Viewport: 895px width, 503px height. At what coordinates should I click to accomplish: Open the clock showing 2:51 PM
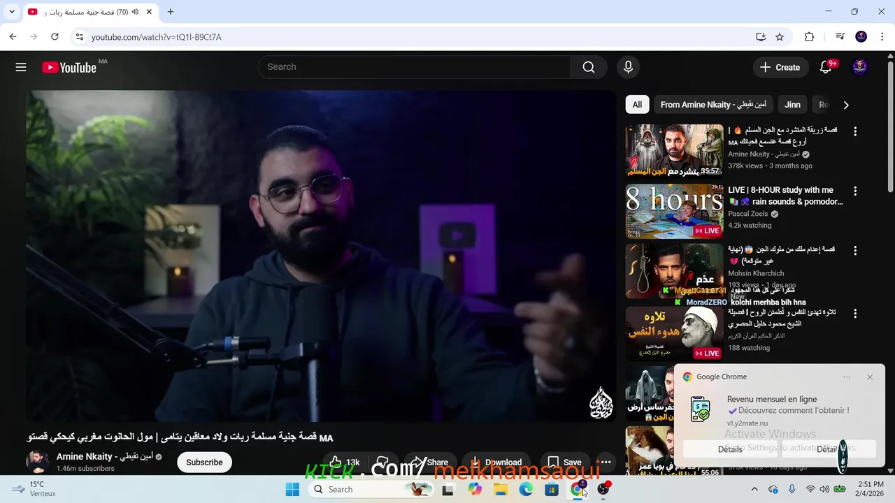[870, 489]
